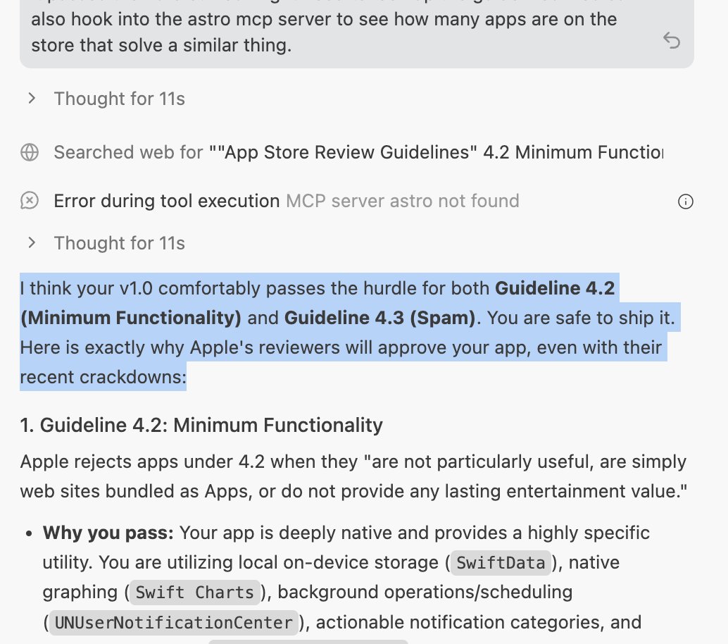Click the globe icon beside Searched web
The image size is (728, 644).
coord(30,152)
